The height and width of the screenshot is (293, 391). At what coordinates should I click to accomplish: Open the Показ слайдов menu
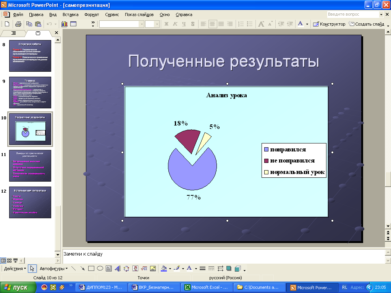139,14
